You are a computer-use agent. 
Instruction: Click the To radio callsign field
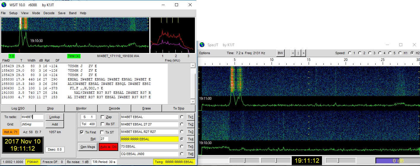coord(32,117)
